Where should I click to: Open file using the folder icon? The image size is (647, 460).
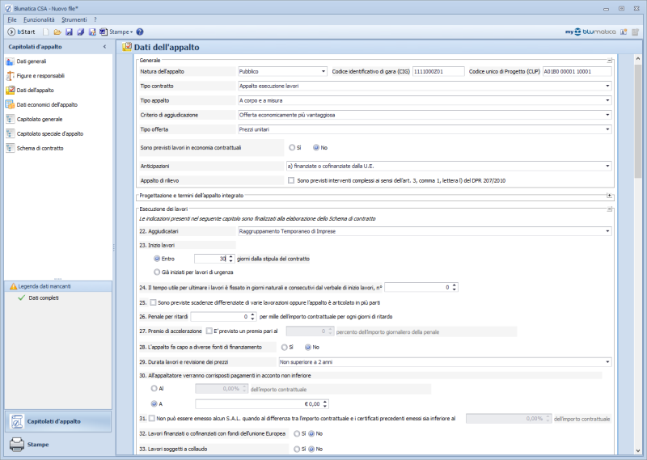coord(57,32)
